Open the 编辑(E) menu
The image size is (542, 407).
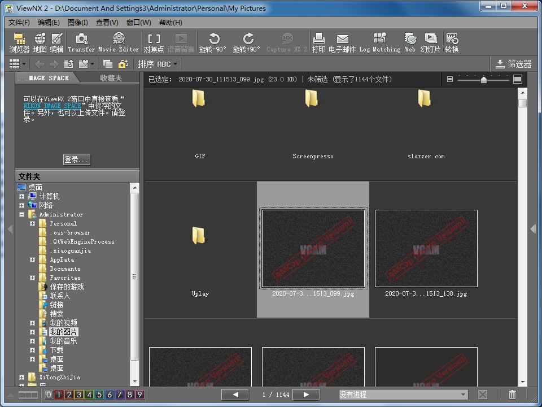pyautogui.click(x=49, y=23)
